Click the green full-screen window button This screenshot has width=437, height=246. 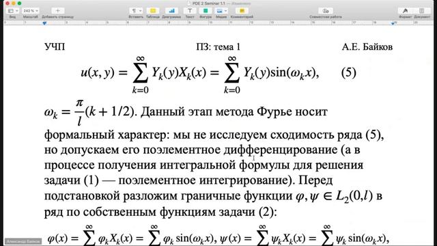(x=19, y=3)
